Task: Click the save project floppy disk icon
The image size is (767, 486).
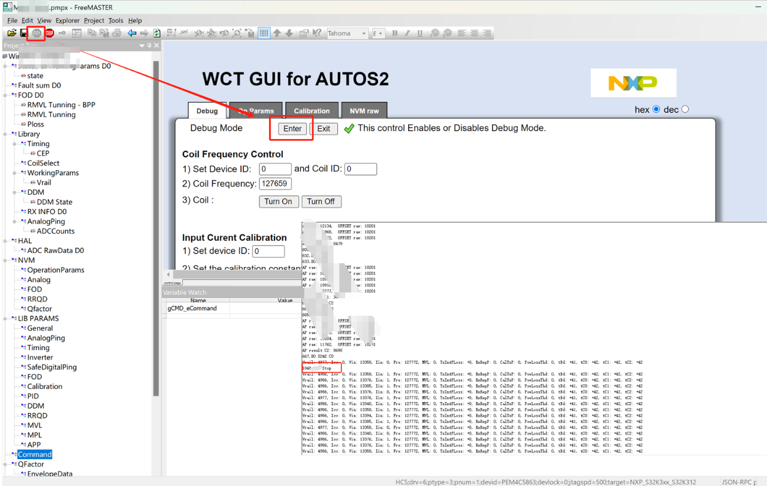Action: click(x=23, y=34)
